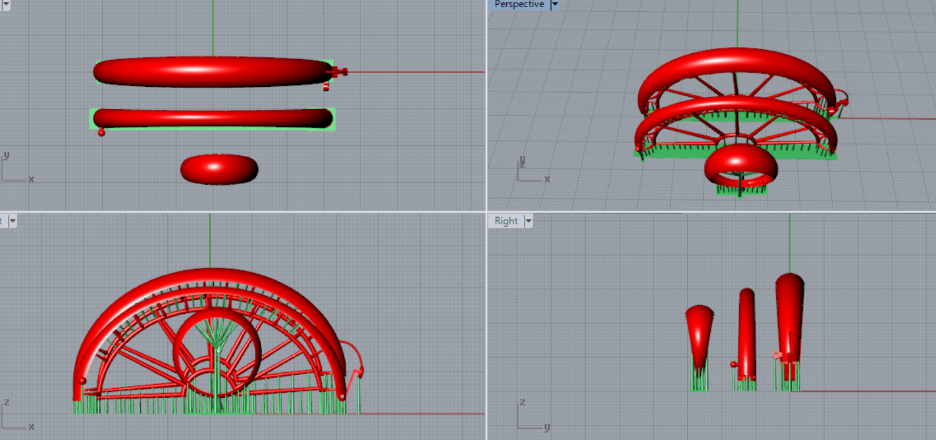Activate the Right viewport title tab
The height and width of the screenshot is (440, 936).
point(506,221)
